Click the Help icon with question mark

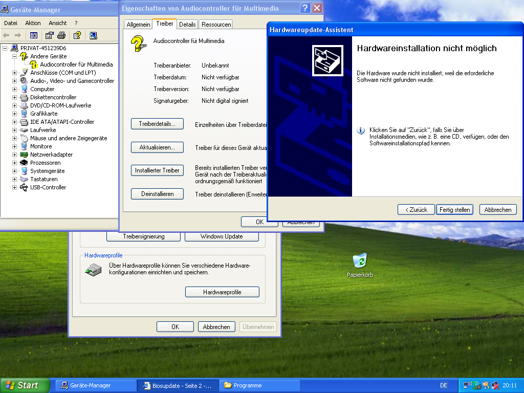[x=77, y=35]
